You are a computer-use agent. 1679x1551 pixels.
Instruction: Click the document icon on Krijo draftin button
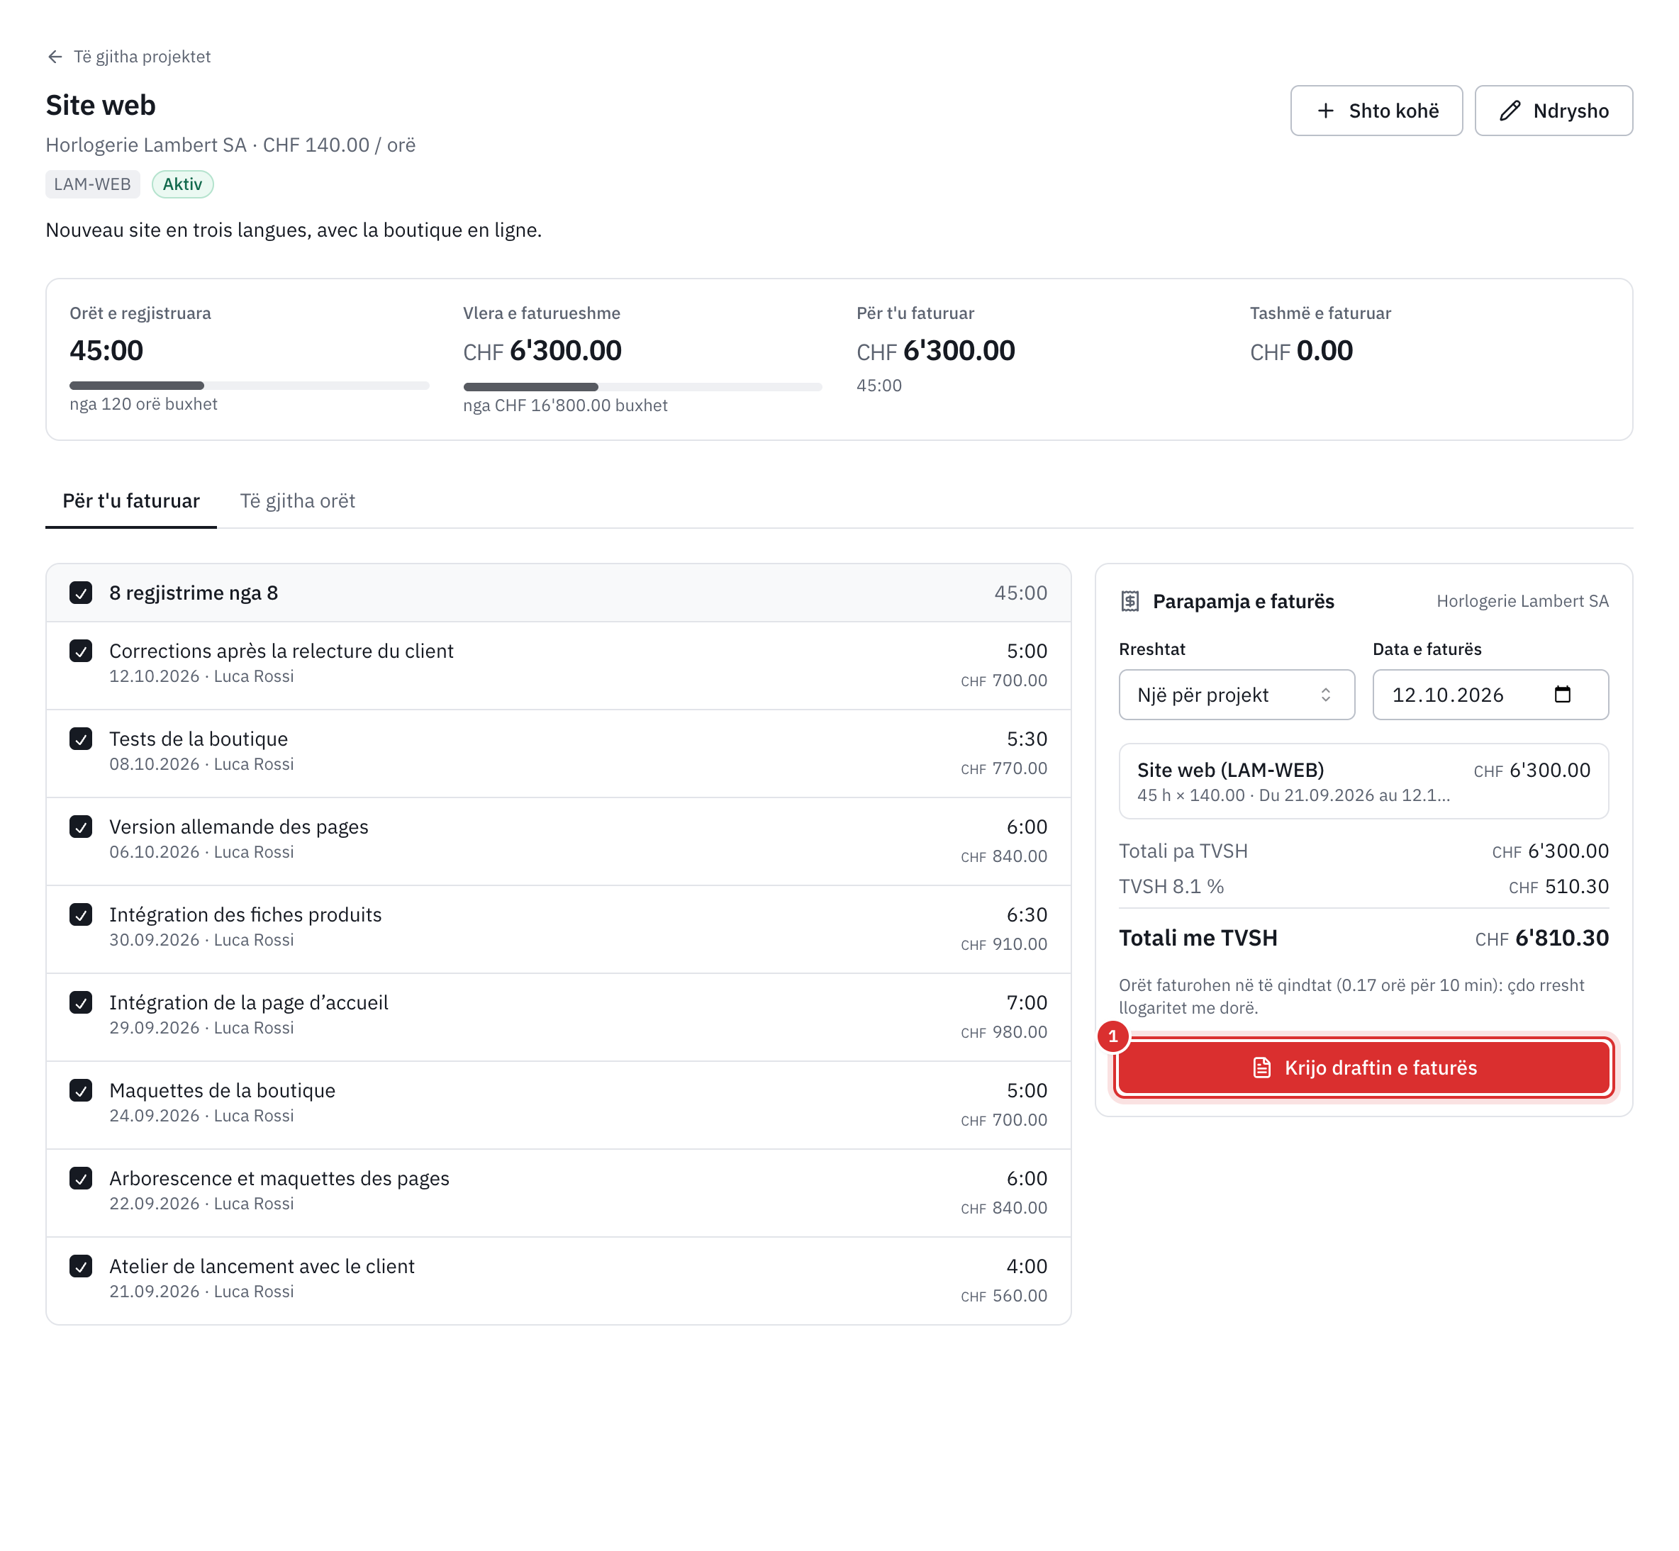click(x=1262, y=1068)
